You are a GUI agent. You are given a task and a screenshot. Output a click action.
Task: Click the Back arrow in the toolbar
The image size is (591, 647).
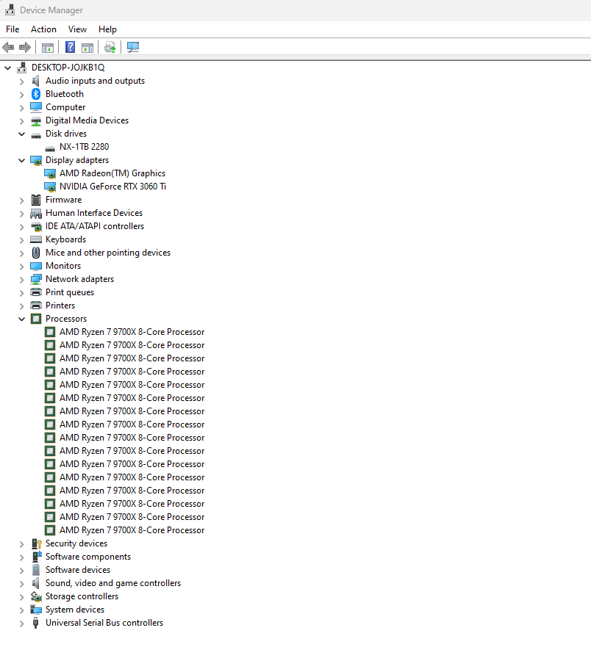click(9, 48)
